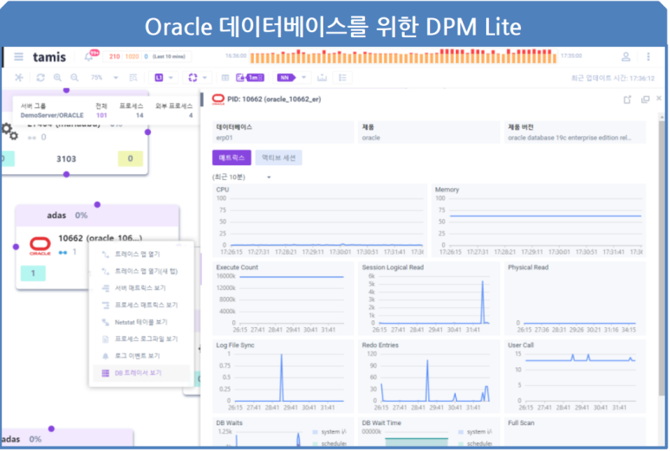Image resolution: width=670 pixels, height=451 pixels.
Task: Open the list search icon in toolbar
Action: pyautogui.click(x=133, y=78)
